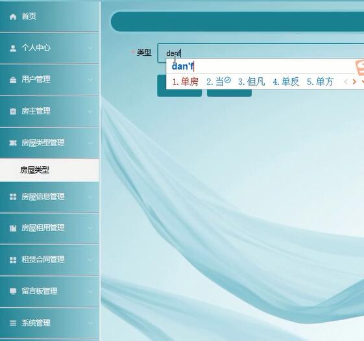364x341 pixels.
Task: Click the icon beside 房屋租用管理
Action: (13, 228)
